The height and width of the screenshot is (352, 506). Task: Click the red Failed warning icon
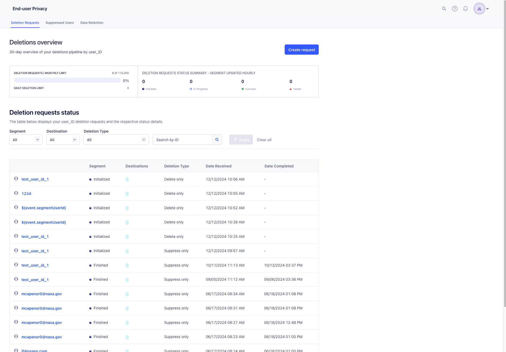point(291,89)
